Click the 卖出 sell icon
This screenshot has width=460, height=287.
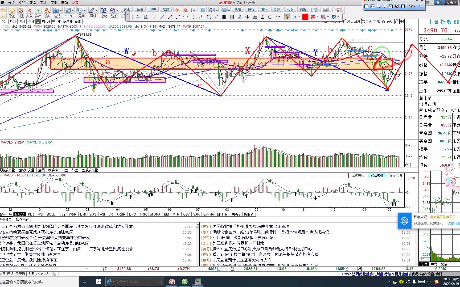click(38, 10)
